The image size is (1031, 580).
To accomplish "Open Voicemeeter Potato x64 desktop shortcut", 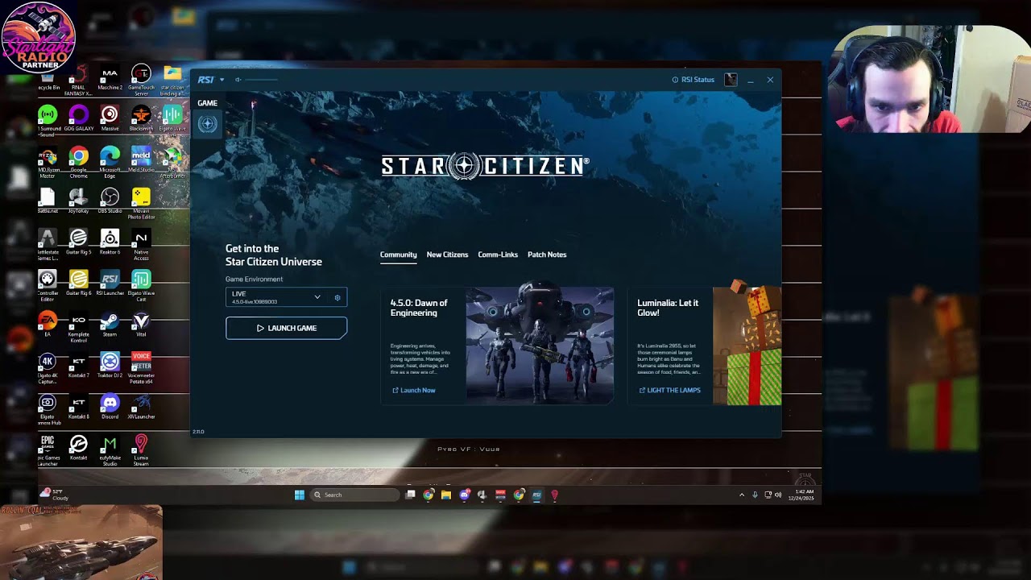I will 141,367.
